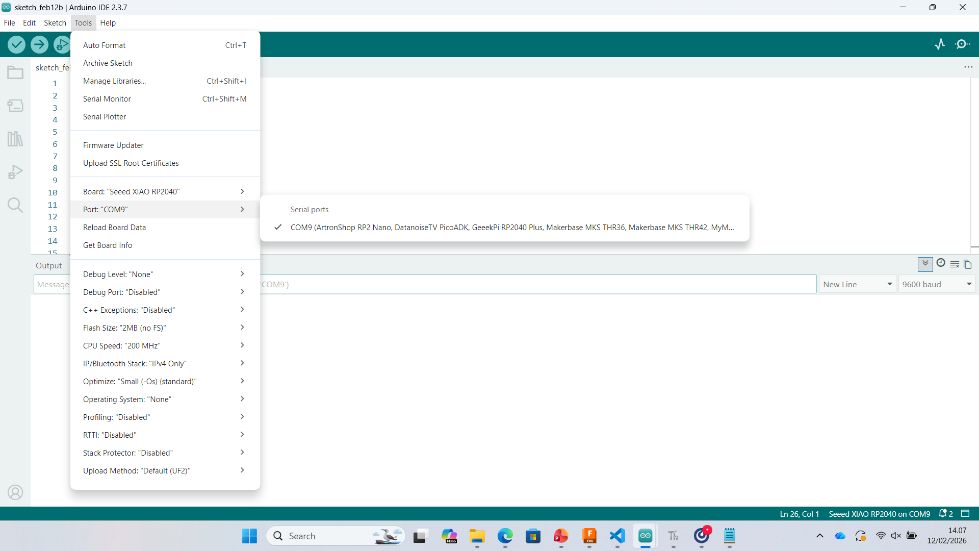Click Seeed XIAO RP2040 on COM9 status text
This screenshot has height=551, width=979.
point(879,514)
